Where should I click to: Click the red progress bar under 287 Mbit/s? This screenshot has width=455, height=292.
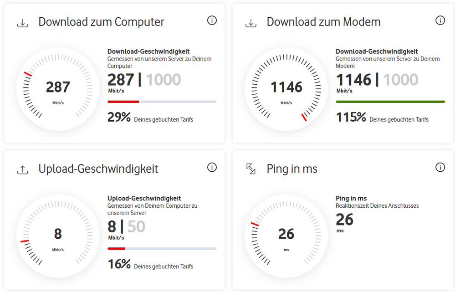pos(123,101)
